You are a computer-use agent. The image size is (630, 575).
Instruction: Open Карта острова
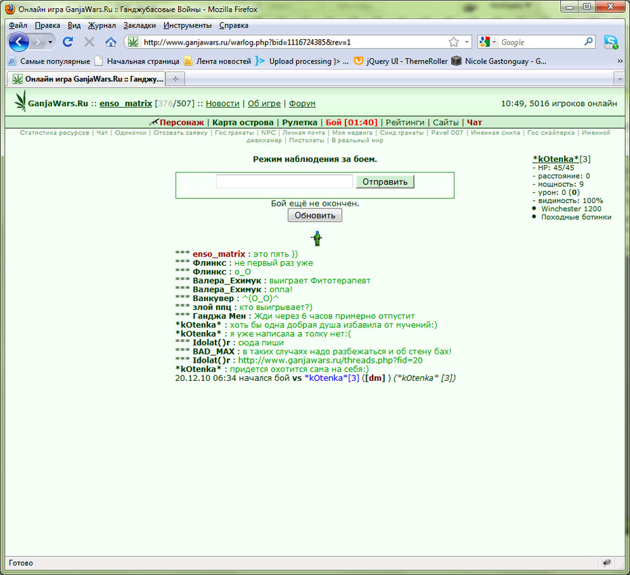click(x=243, y=122)
